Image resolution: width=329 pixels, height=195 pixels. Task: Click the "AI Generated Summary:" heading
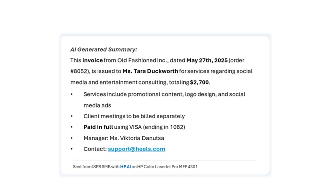coord(104,49)
